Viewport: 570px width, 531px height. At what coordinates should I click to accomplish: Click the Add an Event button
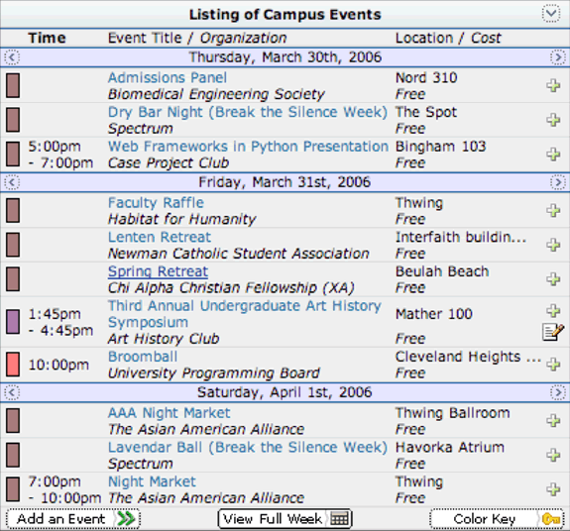tap(73, 519)
